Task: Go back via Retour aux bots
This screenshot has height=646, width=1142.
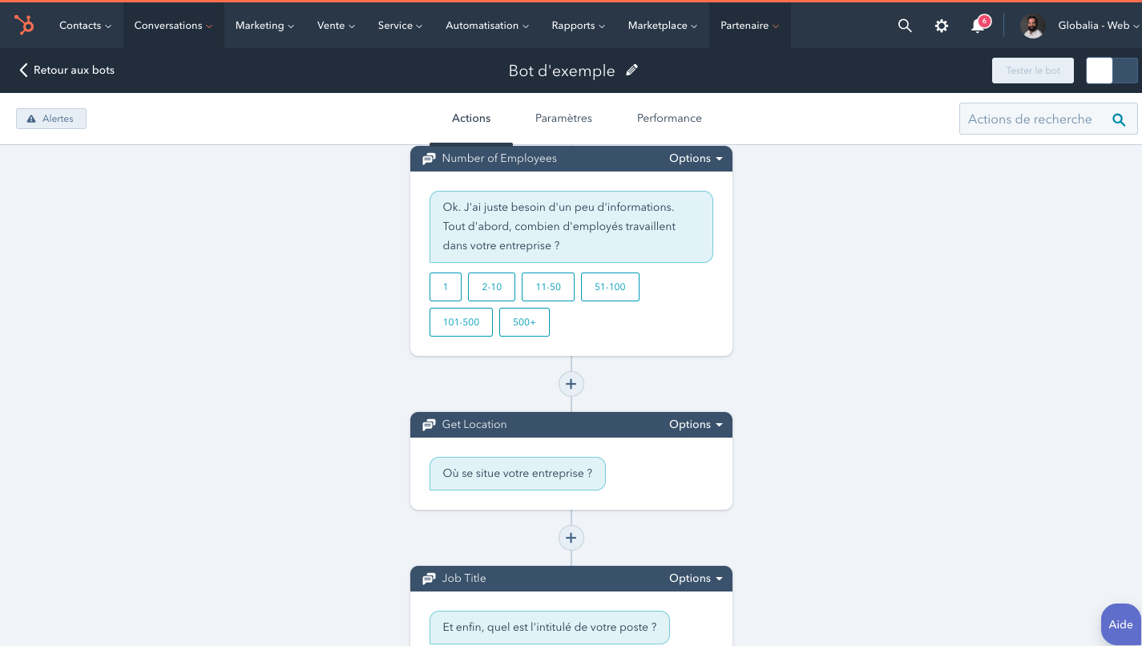Action: 67,71
